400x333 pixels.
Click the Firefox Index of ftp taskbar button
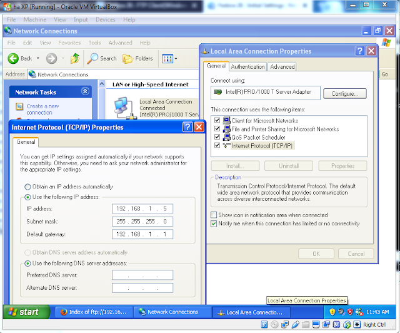pyautogui.click(x=93, y=312)
